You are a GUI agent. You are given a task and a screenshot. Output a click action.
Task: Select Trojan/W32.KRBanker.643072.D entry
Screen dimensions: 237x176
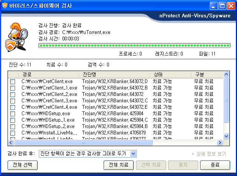click(x=115, y=82)
